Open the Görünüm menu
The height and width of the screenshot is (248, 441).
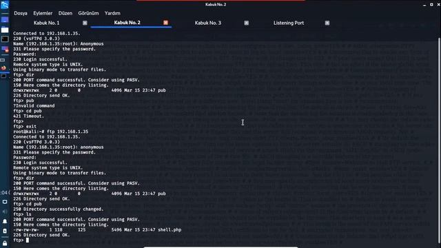pos(88,13)
